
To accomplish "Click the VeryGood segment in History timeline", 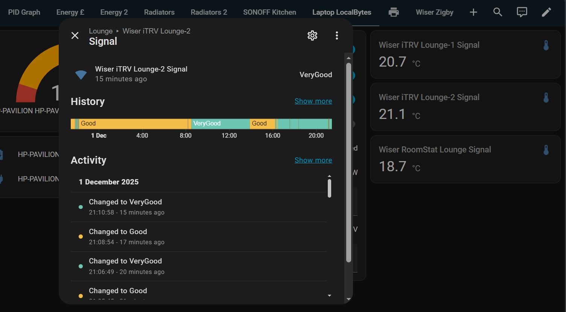I will click(221, 124).
